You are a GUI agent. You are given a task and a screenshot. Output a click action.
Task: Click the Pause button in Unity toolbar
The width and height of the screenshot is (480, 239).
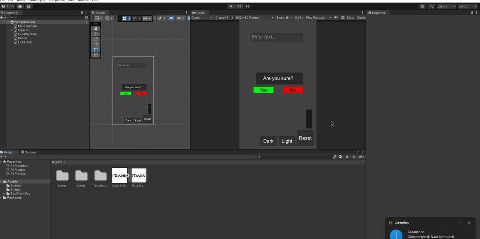[x=239, y=6]
